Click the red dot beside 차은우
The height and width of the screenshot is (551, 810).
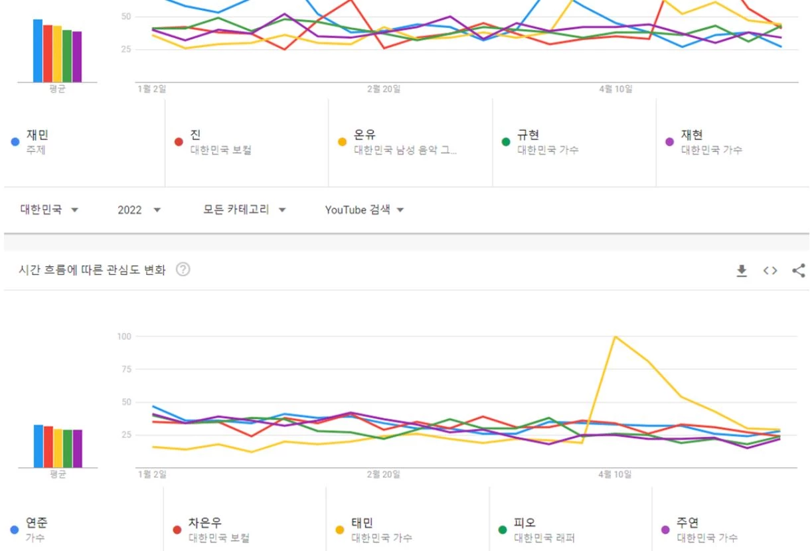point(177,530)
